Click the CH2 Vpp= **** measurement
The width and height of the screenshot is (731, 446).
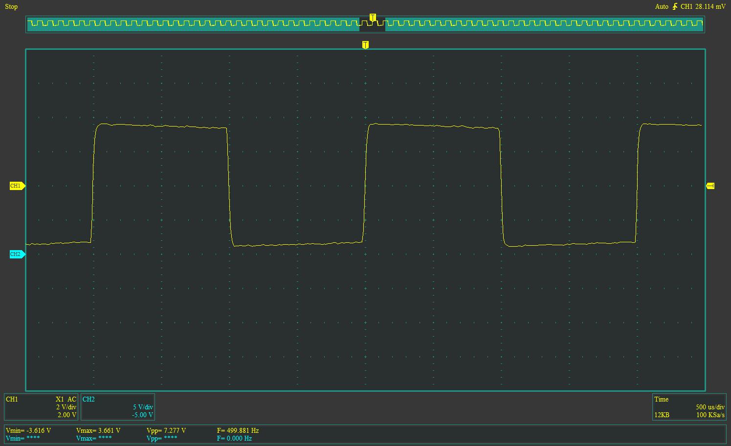pyautogui.click(x=162, y=439)
